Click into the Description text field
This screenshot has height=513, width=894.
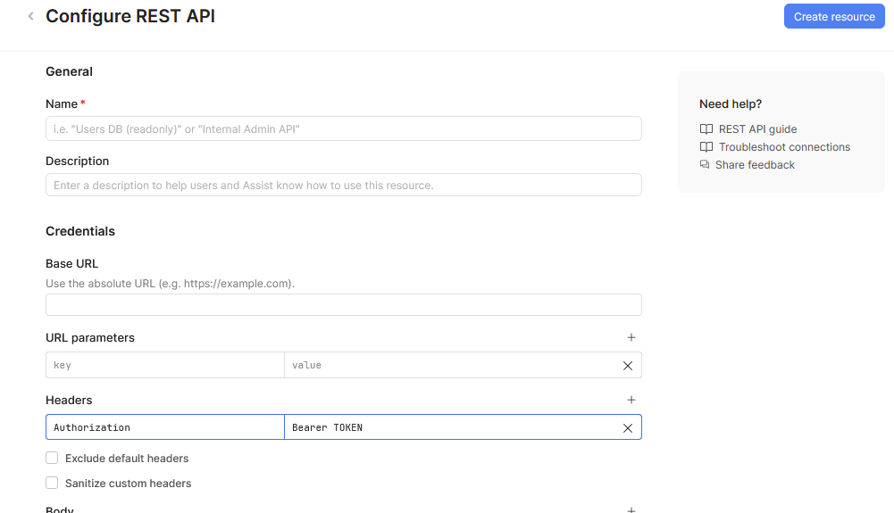click(x=343, y=185)
